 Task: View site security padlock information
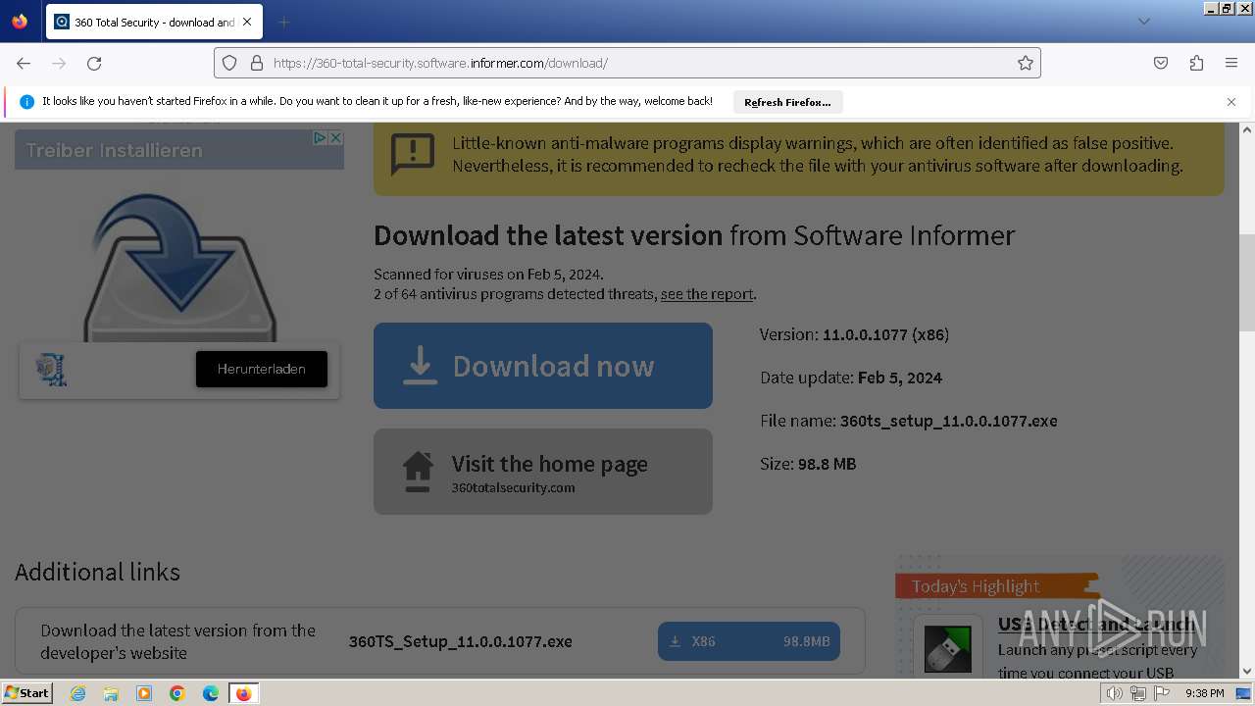tap(257, 63)
